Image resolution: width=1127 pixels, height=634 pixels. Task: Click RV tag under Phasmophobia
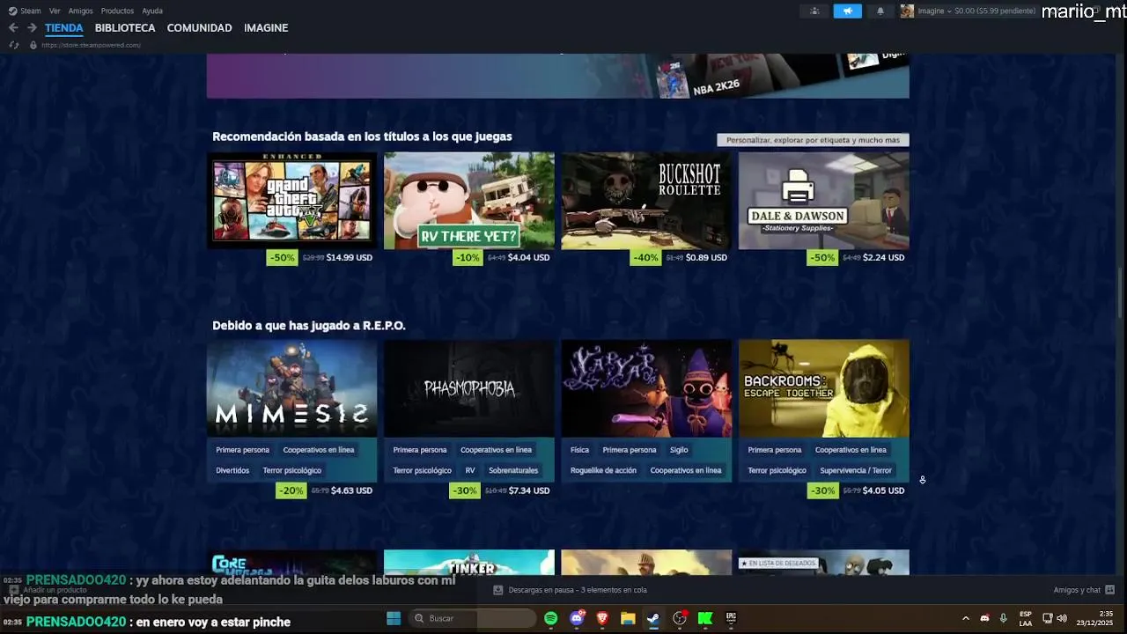tap(470, 470)
